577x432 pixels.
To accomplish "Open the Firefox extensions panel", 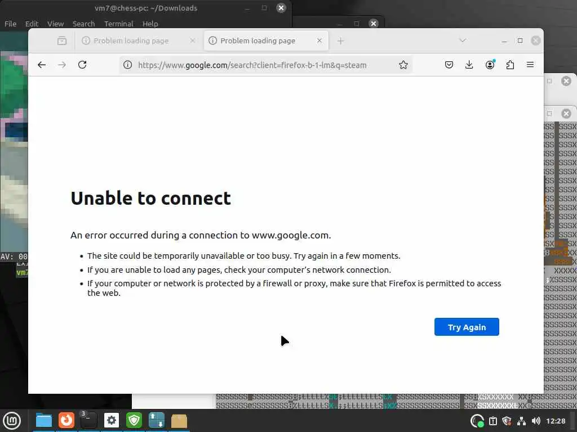I will click(x=510, y=65).
